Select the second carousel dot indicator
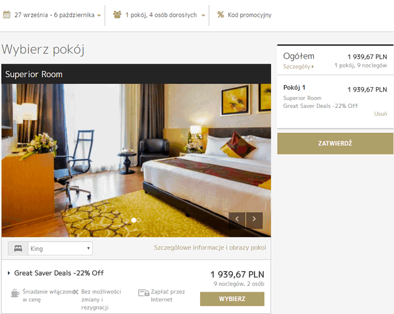Viewport: 394px width, 314px height. pyautogui.click(x=139, y=220)
